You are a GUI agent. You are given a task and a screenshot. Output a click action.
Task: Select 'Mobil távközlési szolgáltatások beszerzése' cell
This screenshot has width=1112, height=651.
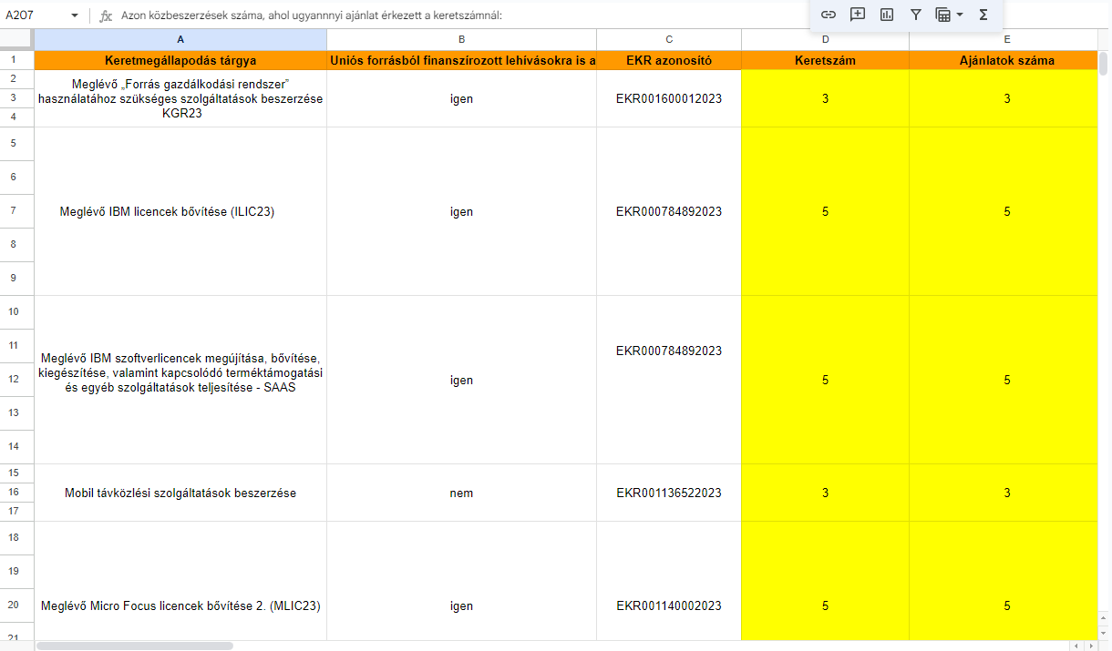tap(180, 493)
